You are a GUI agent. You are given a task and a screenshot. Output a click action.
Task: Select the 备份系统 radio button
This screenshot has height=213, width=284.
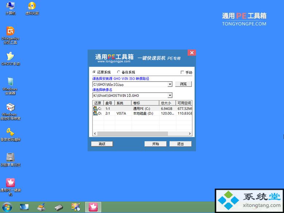pyautogui.click(x=118, y=72)
